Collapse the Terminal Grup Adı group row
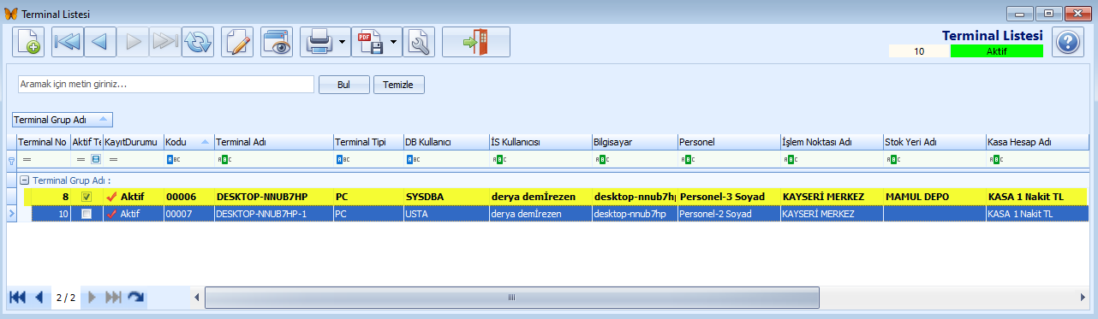 click(24, 180)
